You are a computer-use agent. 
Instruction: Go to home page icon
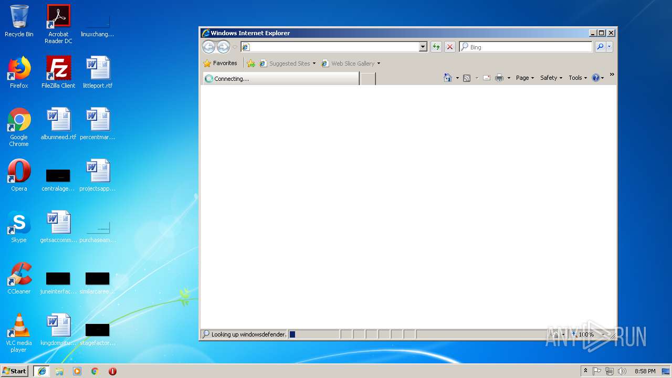point(448,78)
